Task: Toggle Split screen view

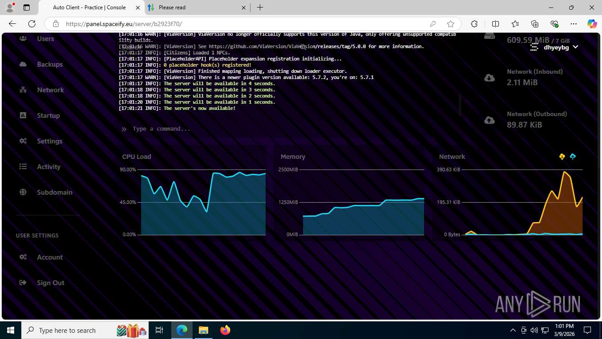Action: pos(495,24)
